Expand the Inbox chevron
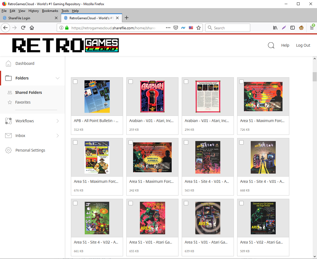Viewport: 317px width, 259px height. pos(58,135)
